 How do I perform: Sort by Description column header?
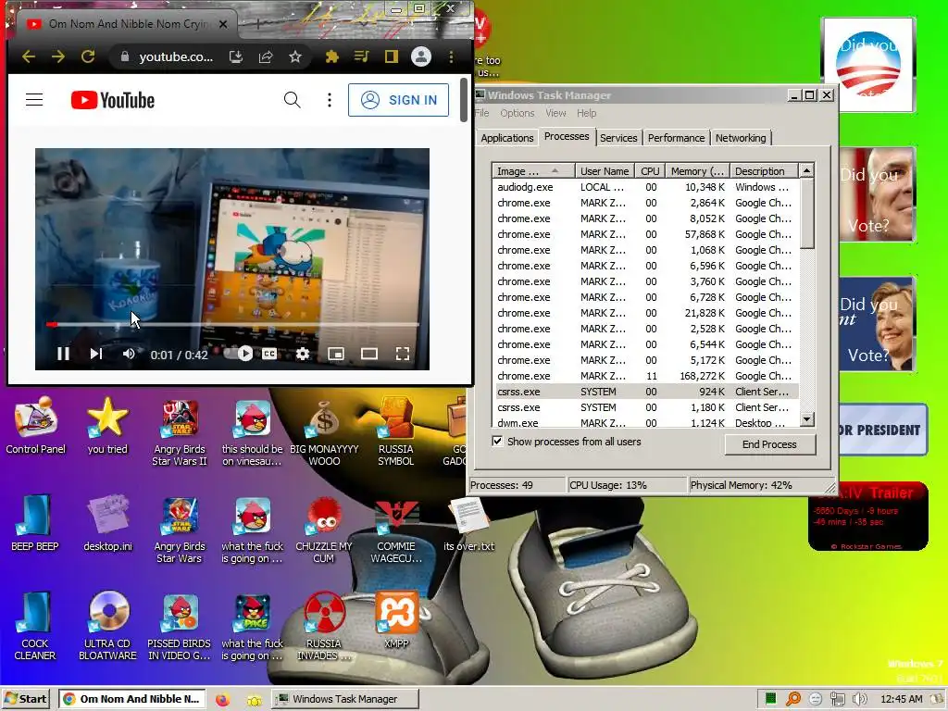click(764, 171)
